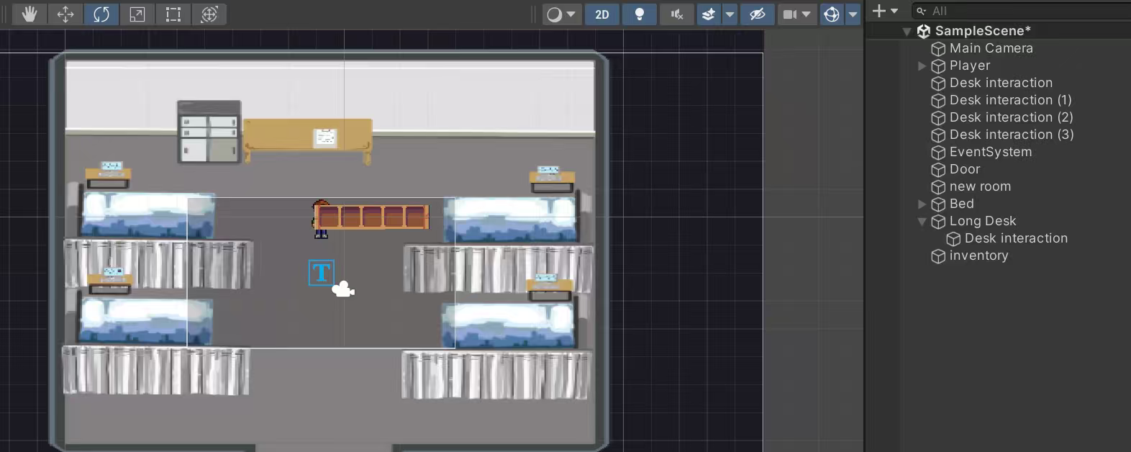Collapse the Long Desk hierarchy item

click(x=922, y=222)
